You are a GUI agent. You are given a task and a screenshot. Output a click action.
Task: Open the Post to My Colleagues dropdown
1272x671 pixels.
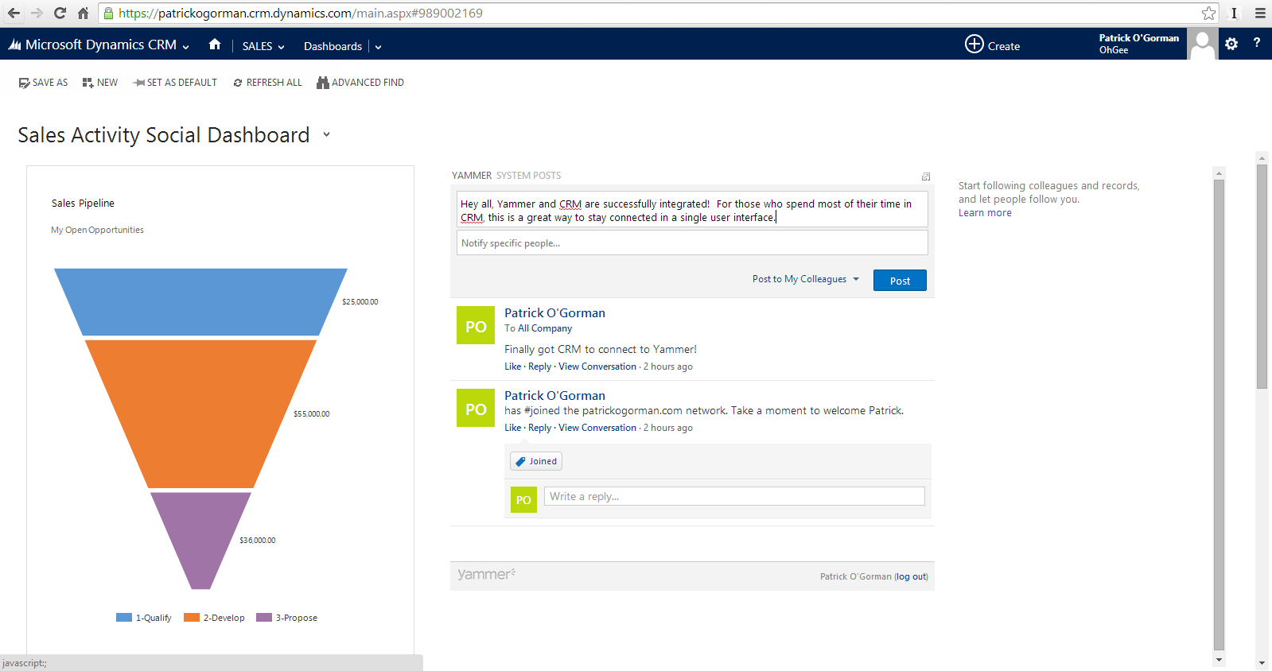pyautogui.click(x=806, y=279)
